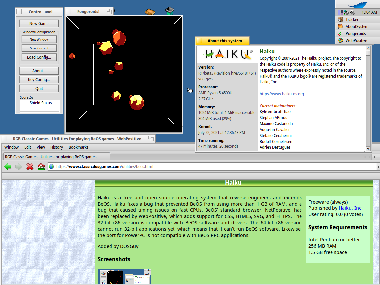Click the Shield Status bar in Control Panel

pyautogui.click(x=40, y=110)
